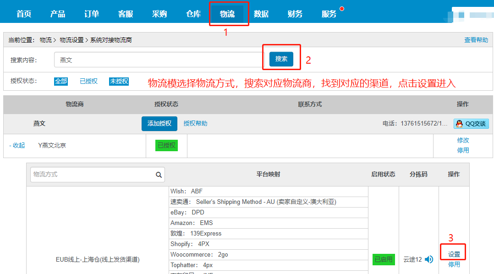Click the Y燕文北京 account name
The image size is (494, 274).
[52, 145]
